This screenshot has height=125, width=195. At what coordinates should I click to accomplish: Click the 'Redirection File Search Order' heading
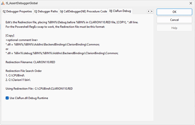(24, 71)
